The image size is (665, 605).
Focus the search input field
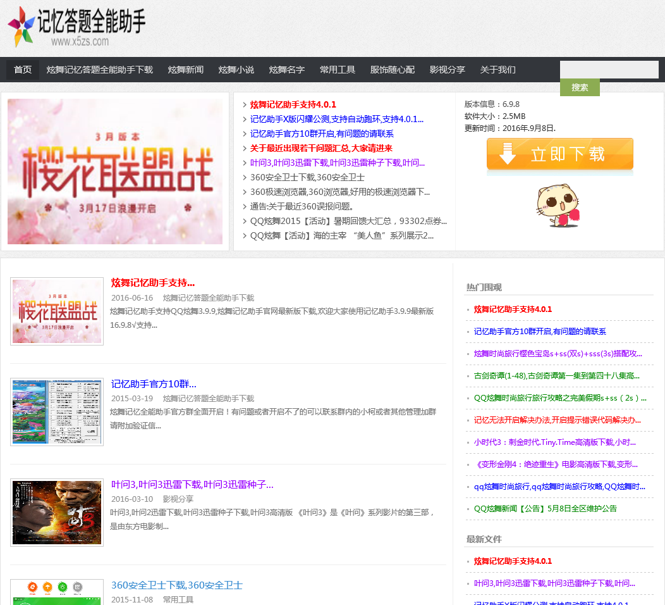pyautogui.click(x=609, y=70)
